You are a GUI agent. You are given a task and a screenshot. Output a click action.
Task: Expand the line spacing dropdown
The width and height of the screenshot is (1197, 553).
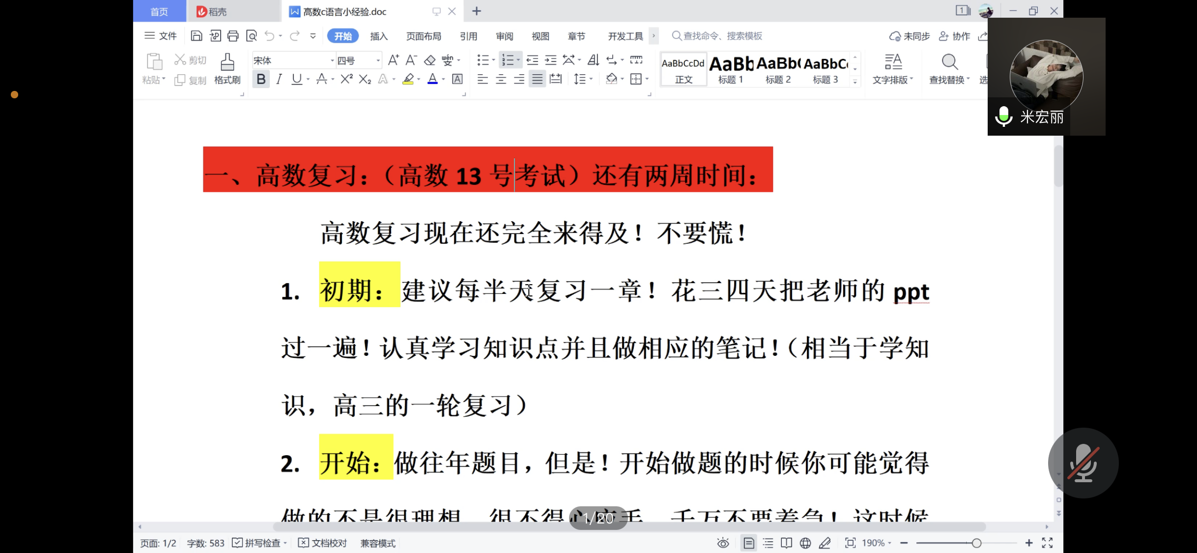591,79
